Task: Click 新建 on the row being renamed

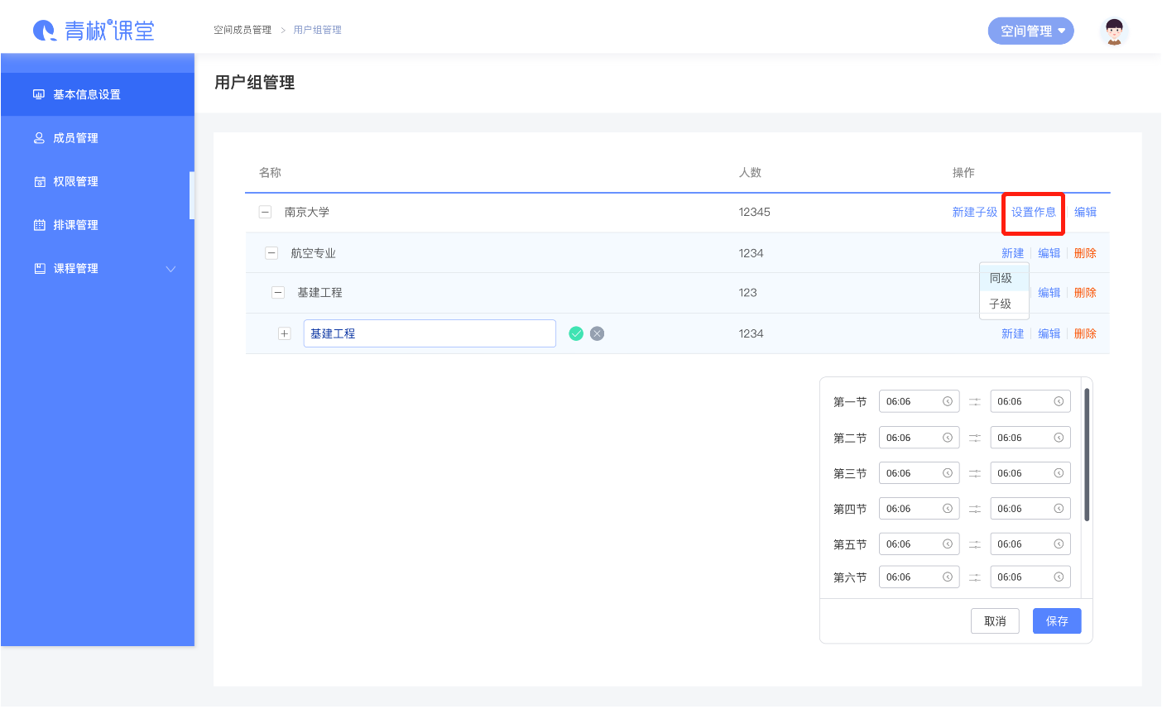Action: (x=1013, y=333)
